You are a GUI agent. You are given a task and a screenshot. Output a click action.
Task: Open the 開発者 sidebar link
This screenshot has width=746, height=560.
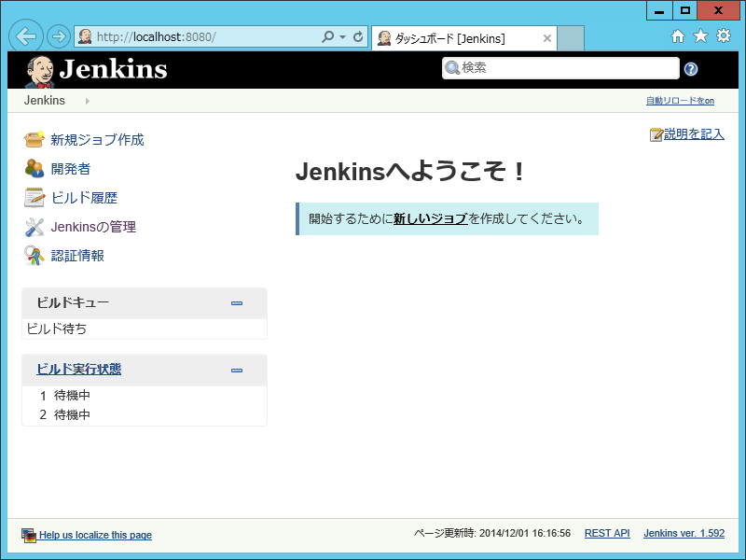tap(71, 169)
